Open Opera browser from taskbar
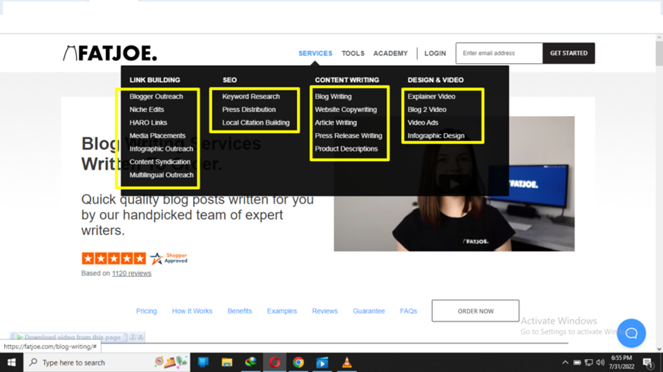Image resolution: width=663 pixels, height=372 pixels. click(275, 362)
